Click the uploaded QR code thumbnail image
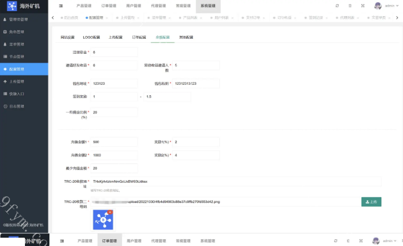403x246 pixels. click(103, 219)
